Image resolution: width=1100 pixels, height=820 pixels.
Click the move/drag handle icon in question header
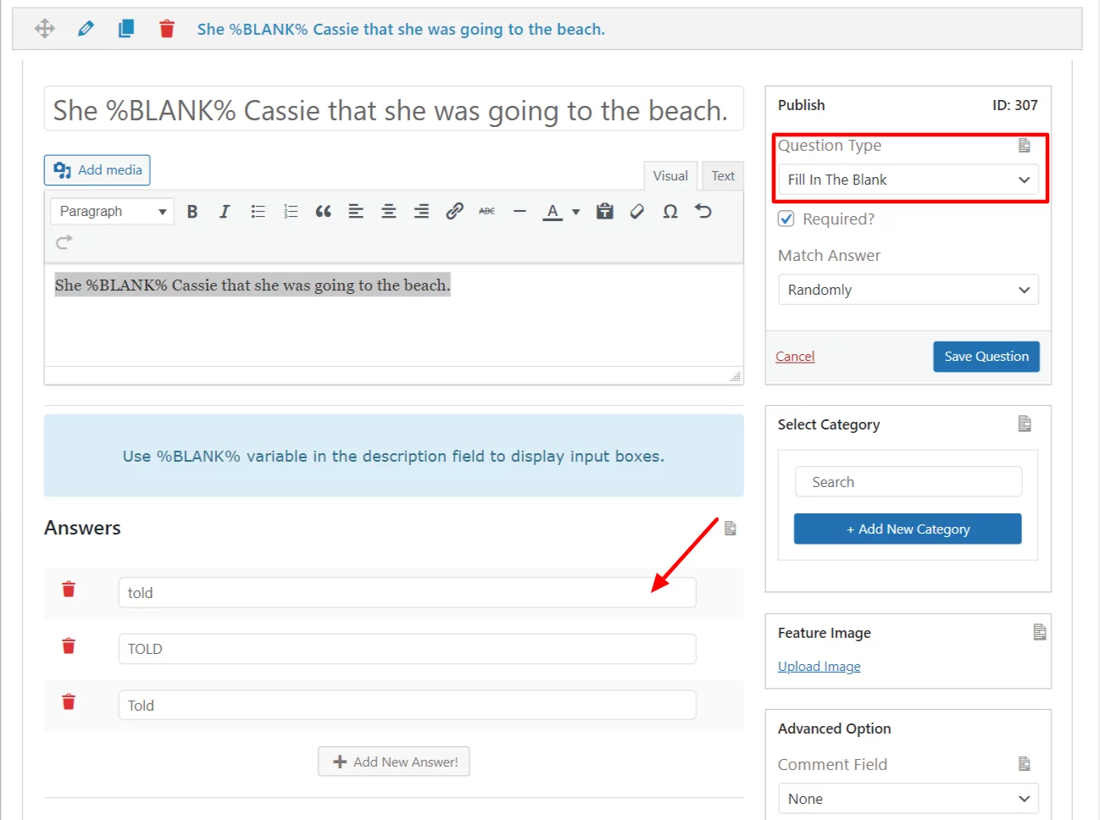coord(45,29)
